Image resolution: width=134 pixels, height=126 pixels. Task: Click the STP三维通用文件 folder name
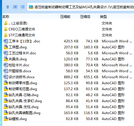[x=22, y=35]
